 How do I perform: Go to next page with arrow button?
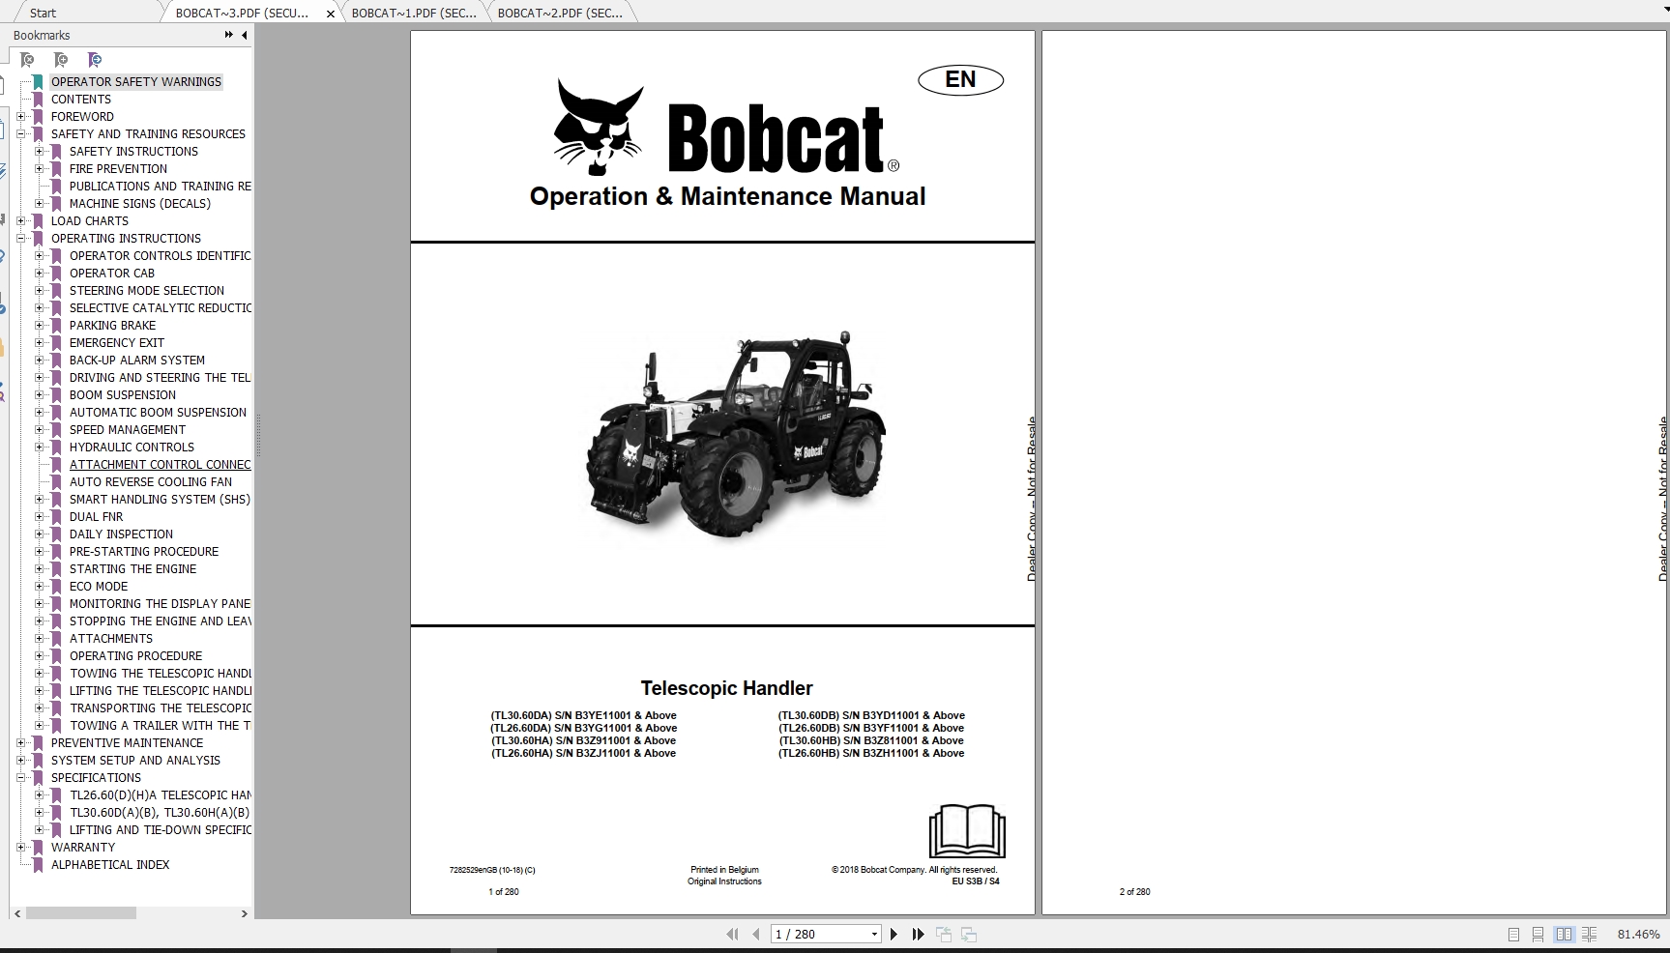[x=893, y=934]
